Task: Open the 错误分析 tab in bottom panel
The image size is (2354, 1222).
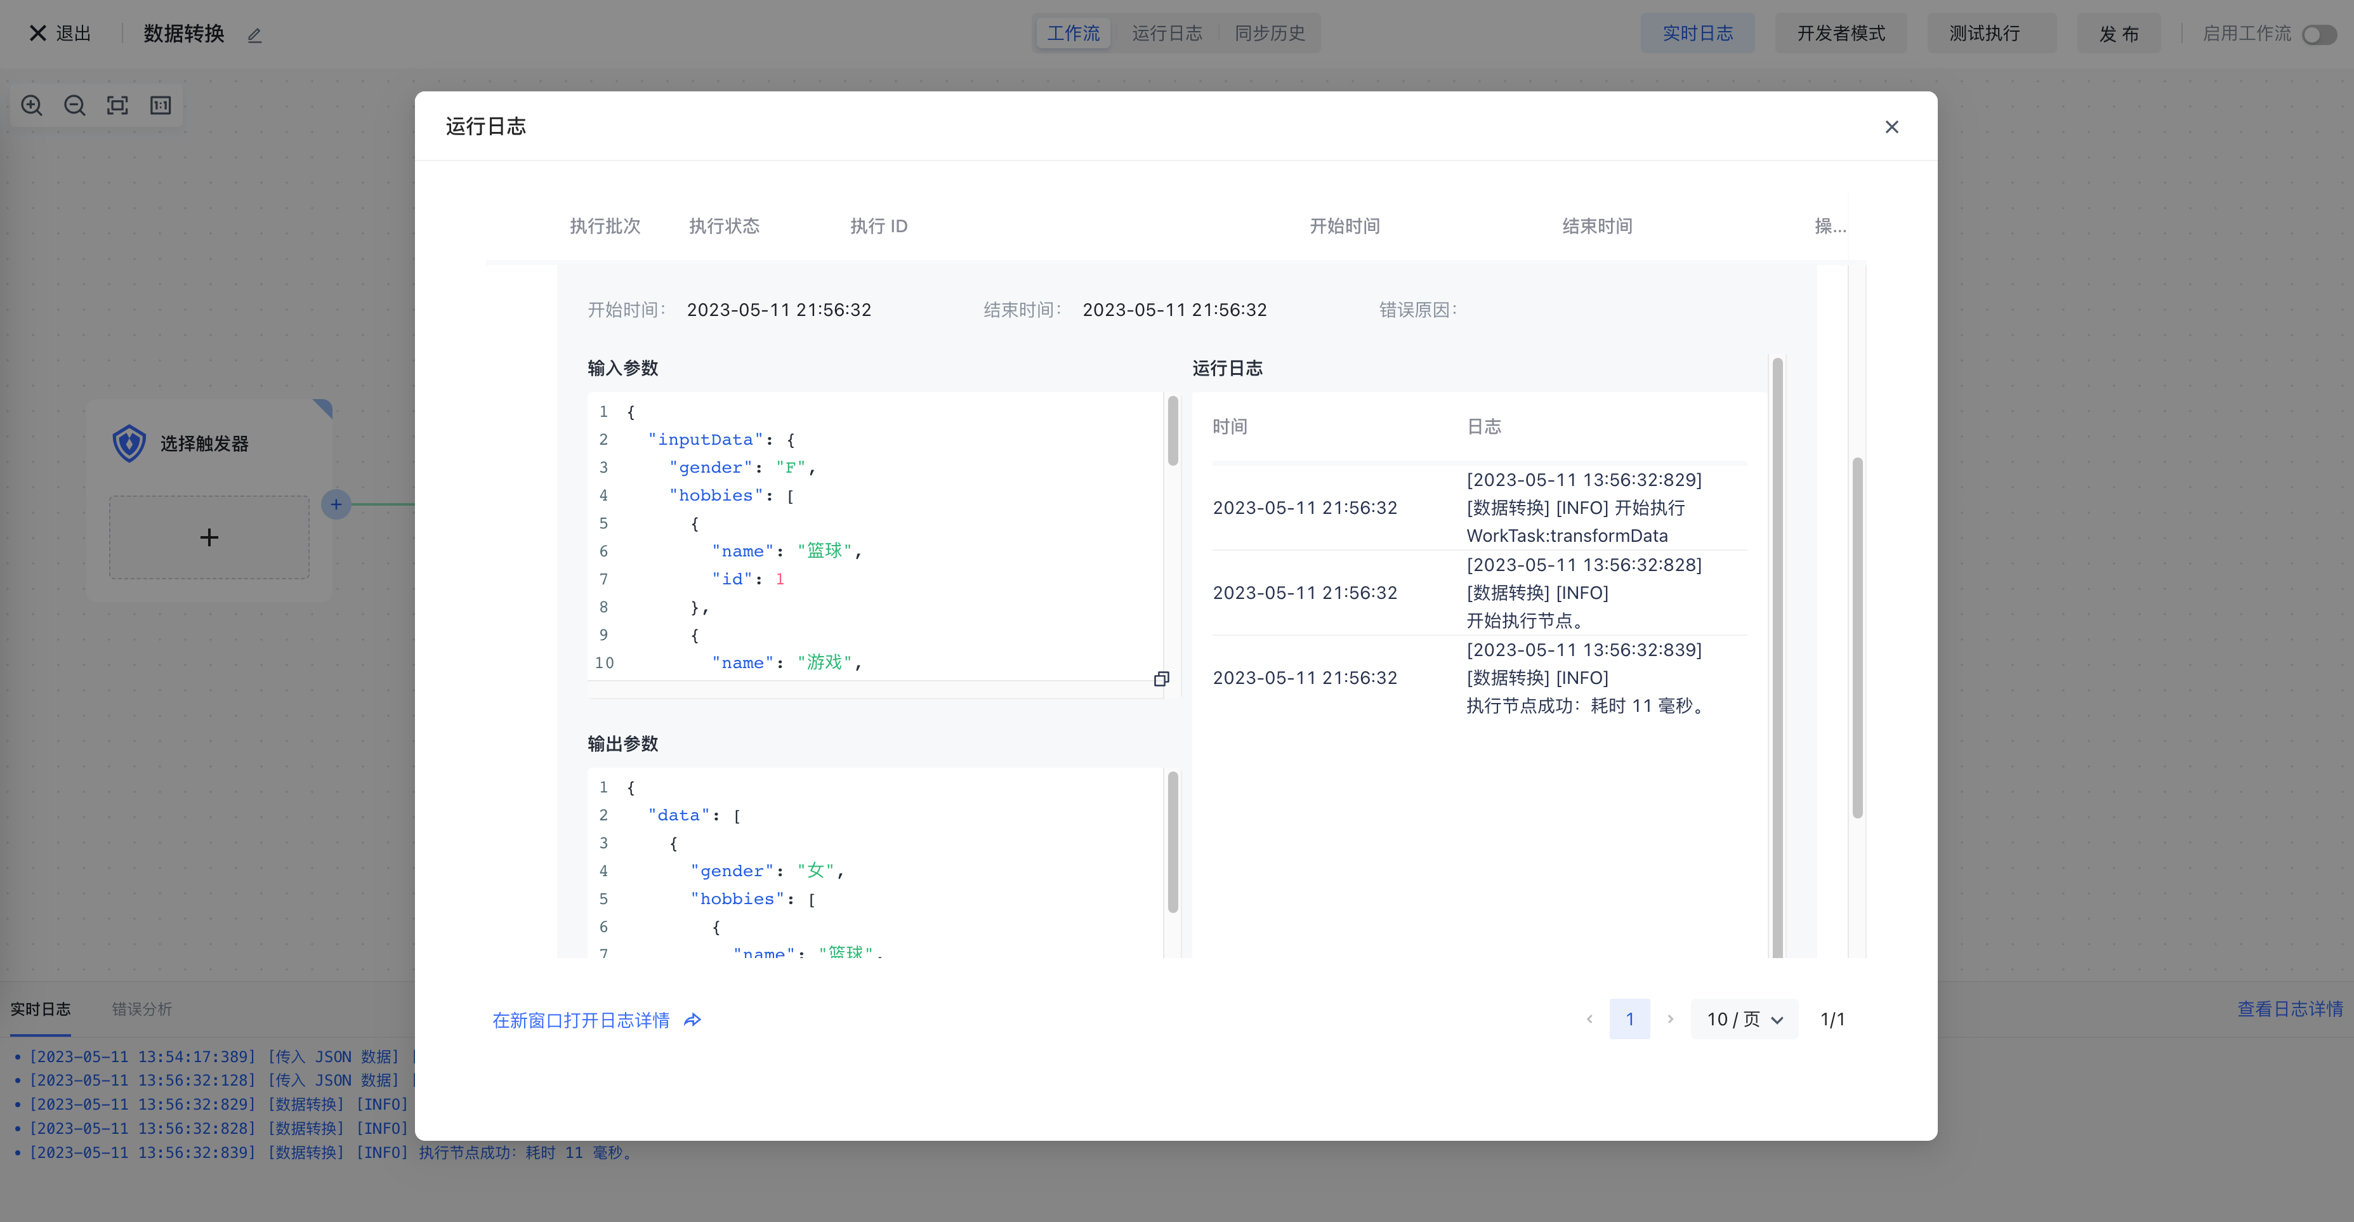Action: tap(141, 1009)
